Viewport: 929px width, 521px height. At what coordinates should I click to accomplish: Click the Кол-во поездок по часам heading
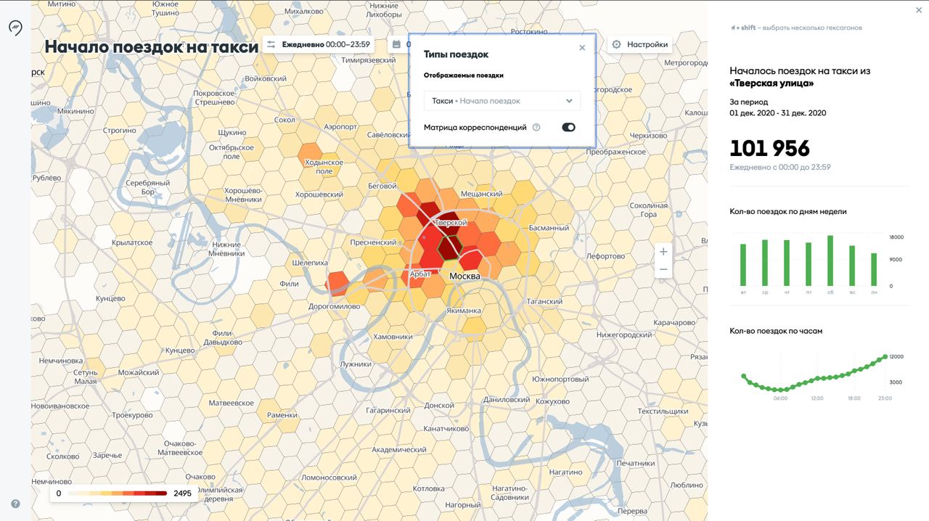pos(776,331)
